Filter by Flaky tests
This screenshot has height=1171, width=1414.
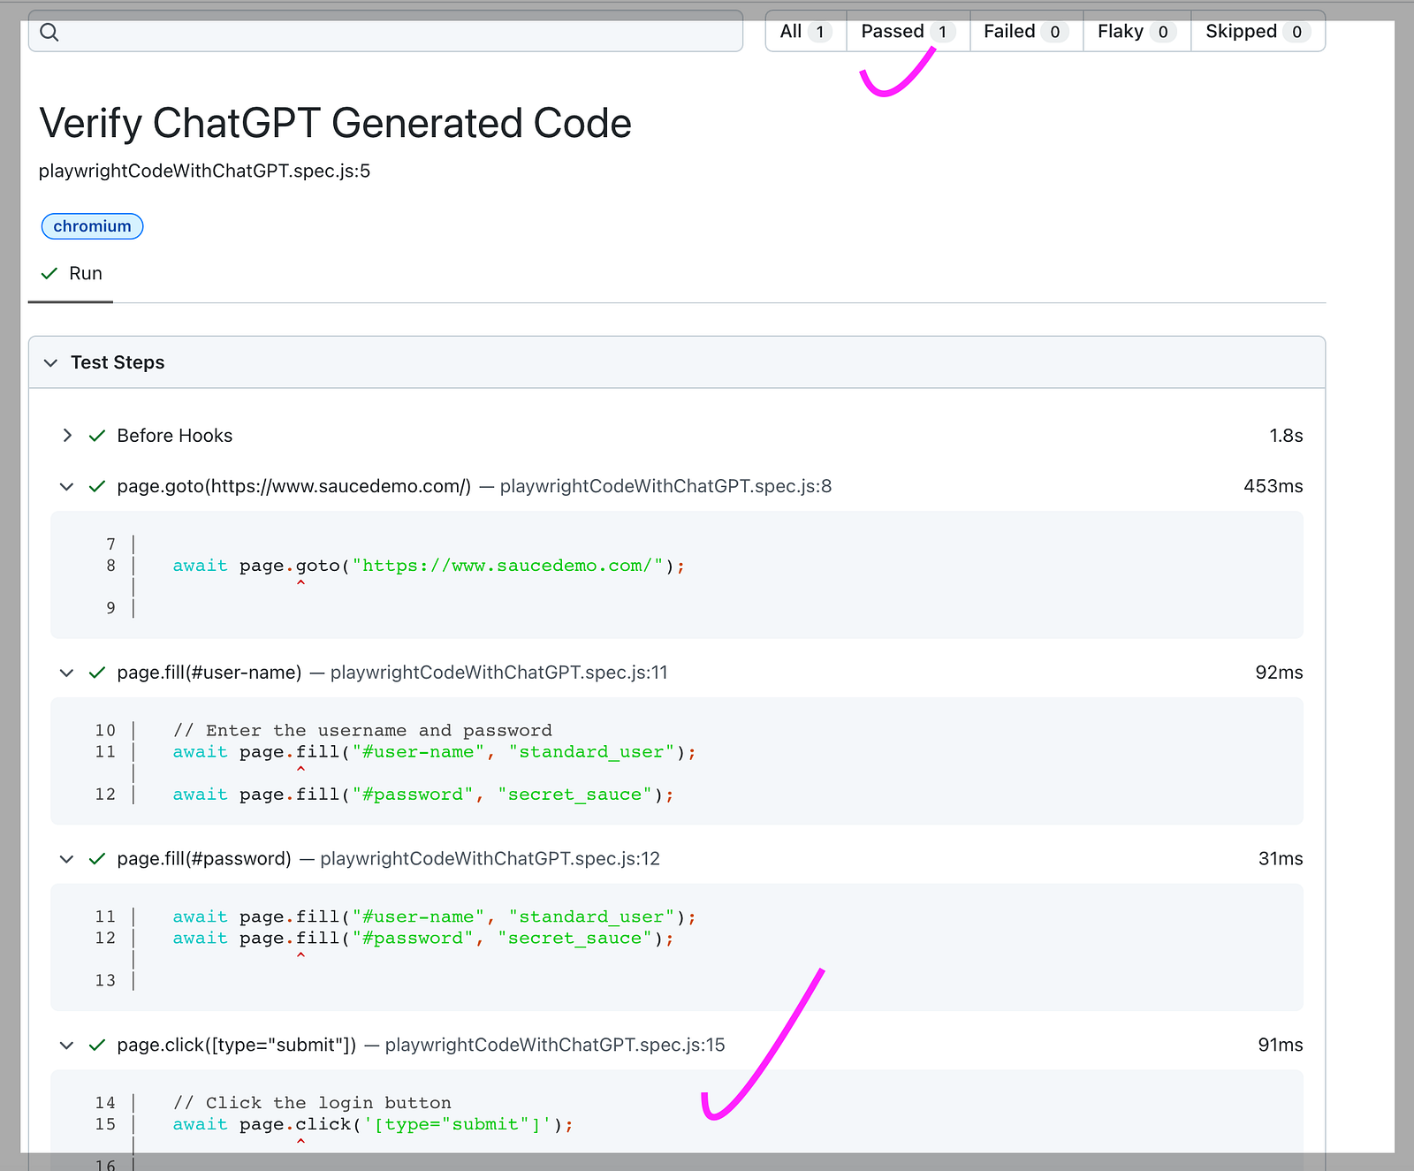point(1137,32)
